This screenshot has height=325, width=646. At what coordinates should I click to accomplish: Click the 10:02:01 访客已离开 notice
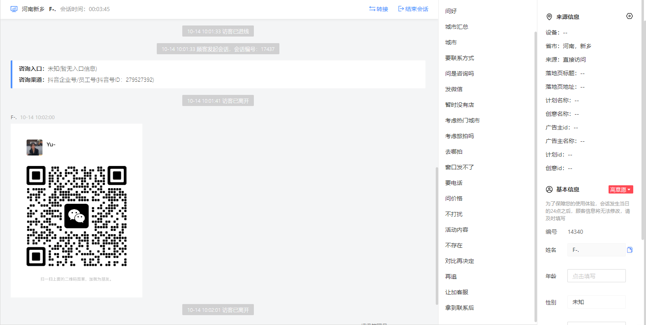pos(218,310)
